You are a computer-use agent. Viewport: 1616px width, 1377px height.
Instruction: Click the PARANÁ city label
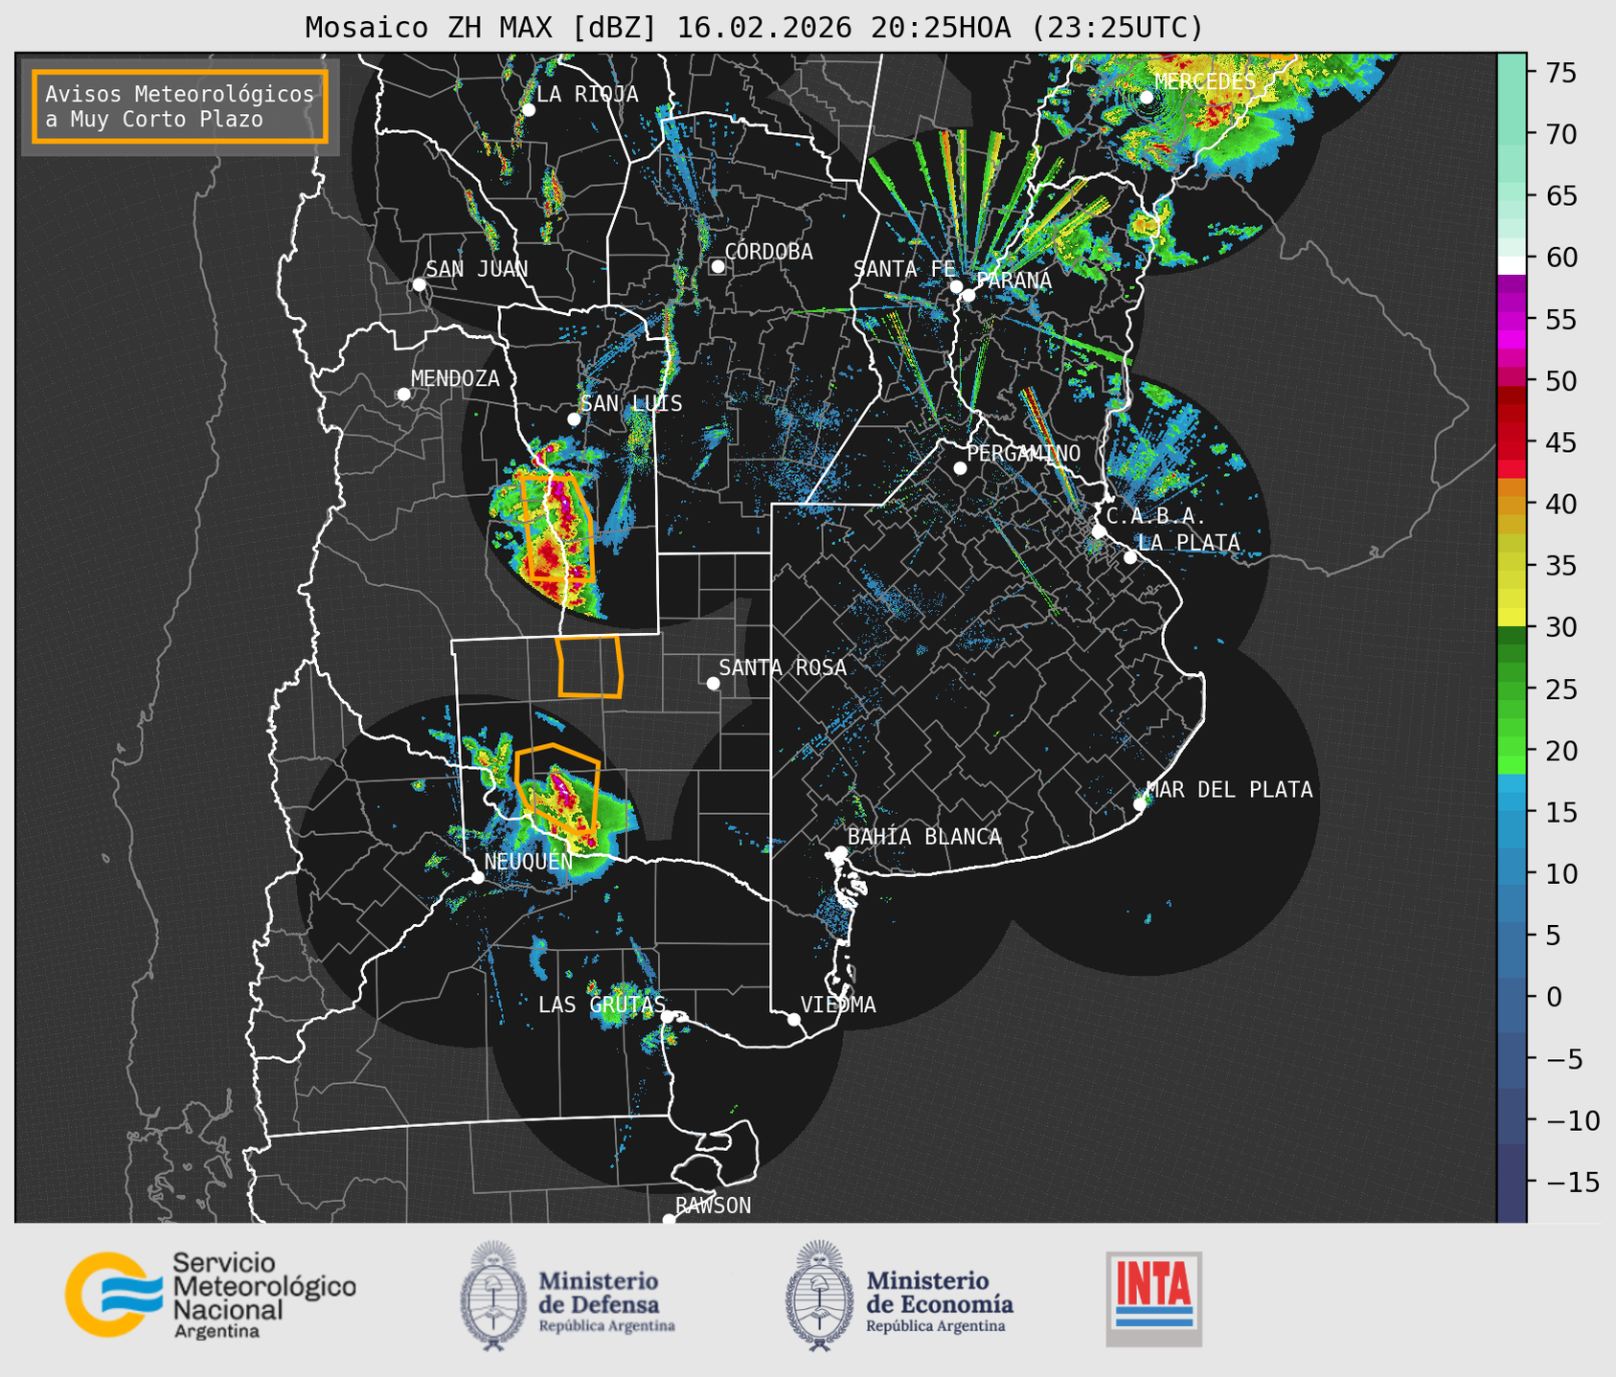(x=1013, y=281)
